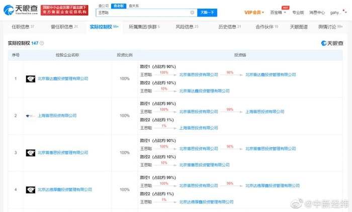This screenshot has height=212, width=352.
Task: Open the 风险信息 23 tab
Action: coord(187,27)
